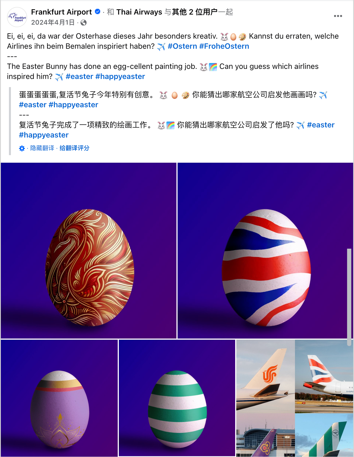Open the Union Jack striped egg photo
The height and width of the screenshot is (457, 354).
click(265, 251)
